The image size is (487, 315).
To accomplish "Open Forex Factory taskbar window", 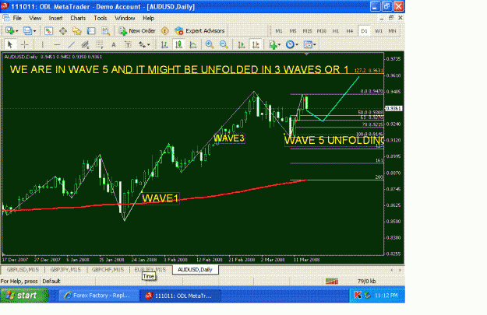I will (99, 296).
